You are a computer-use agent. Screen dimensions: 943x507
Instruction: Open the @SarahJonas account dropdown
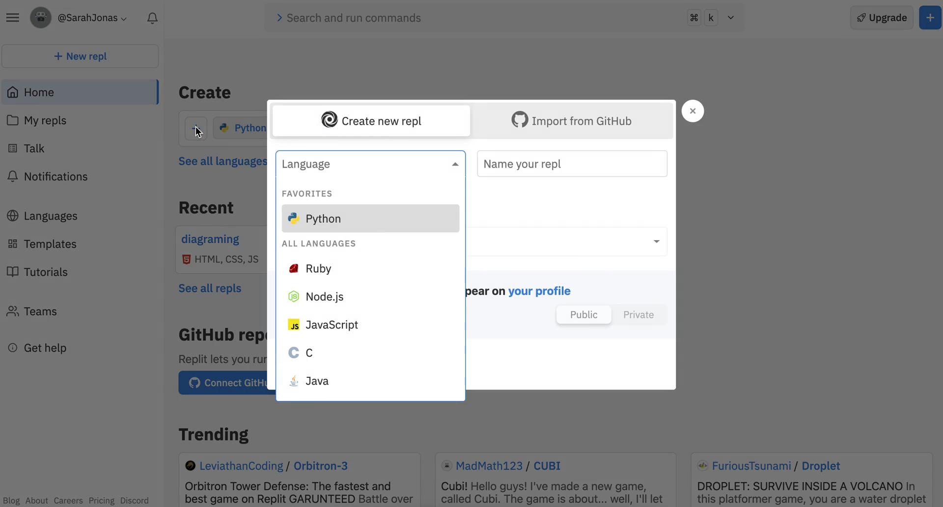pos(92,18)
